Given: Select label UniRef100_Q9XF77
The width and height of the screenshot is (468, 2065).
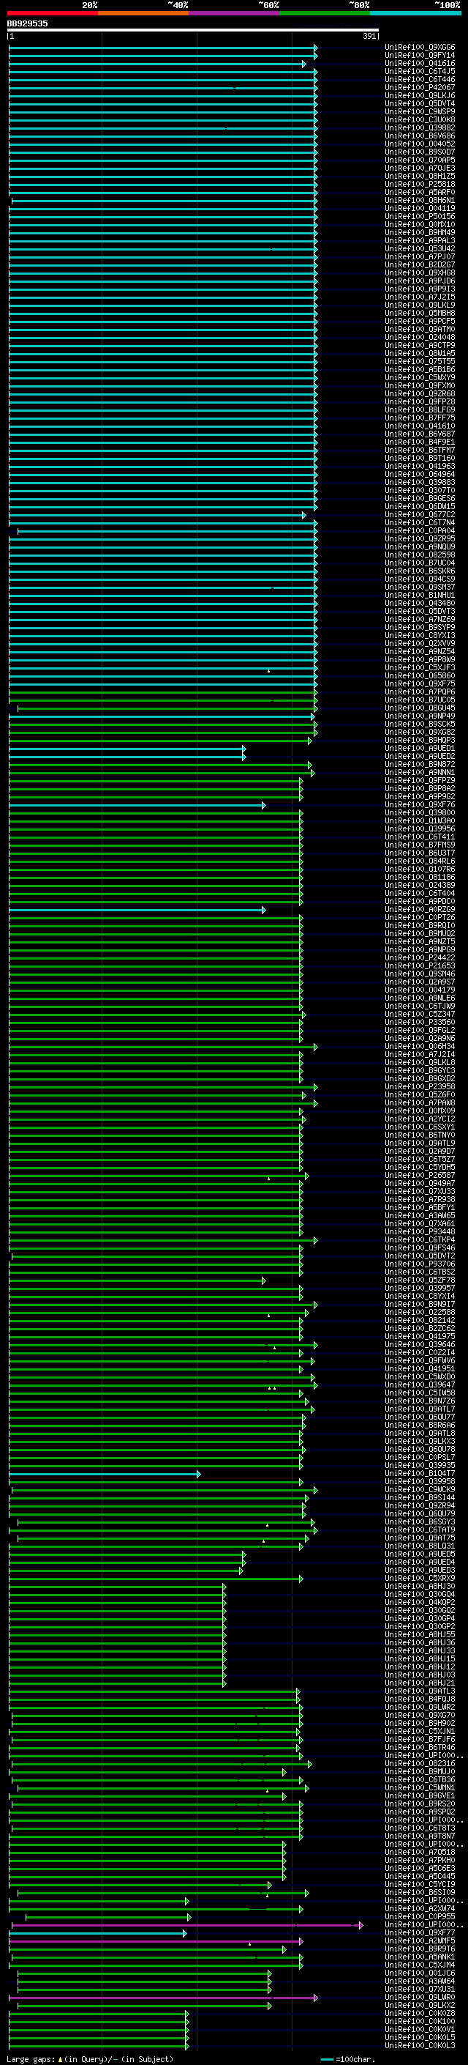Looking at the screenshot, I should 420,1932.
